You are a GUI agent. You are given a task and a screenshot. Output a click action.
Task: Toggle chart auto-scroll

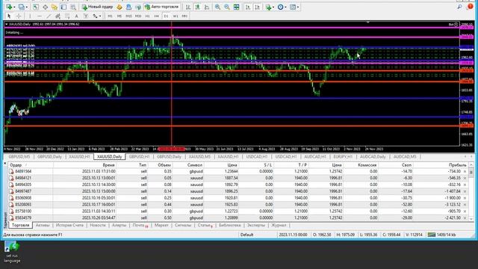click(x=248, y=7)
